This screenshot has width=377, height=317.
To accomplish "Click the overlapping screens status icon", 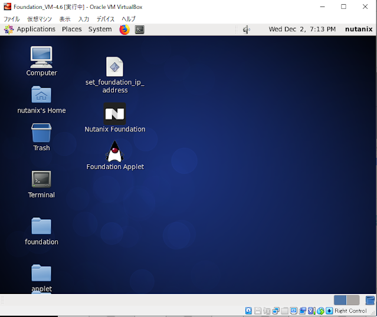I will point(303,311).
